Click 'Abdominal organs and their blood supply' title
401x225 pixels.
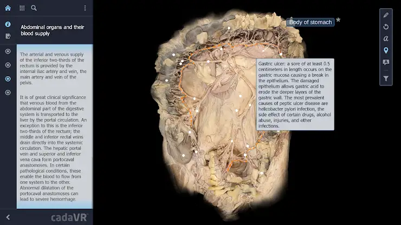click(53, 30)
